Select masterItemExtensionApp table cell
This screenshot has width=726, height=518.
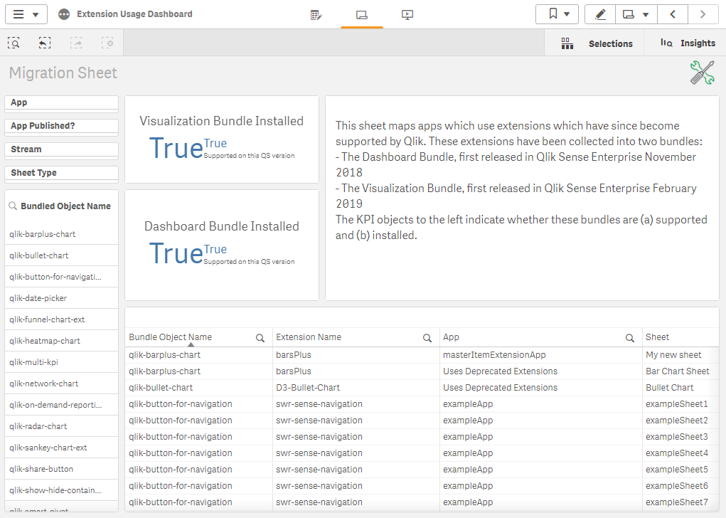point(541,355)
